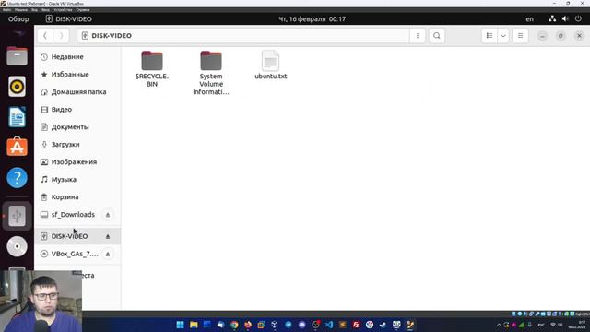Expand the view options dropdown arrow
The image size is (590, 332).
click(x=503, y=36)
